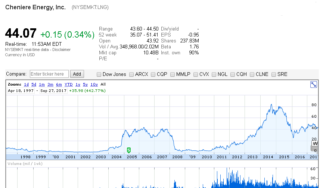The image size is (320, 188).
Task: Check the CQH comparison box
Action: [233, 74]
